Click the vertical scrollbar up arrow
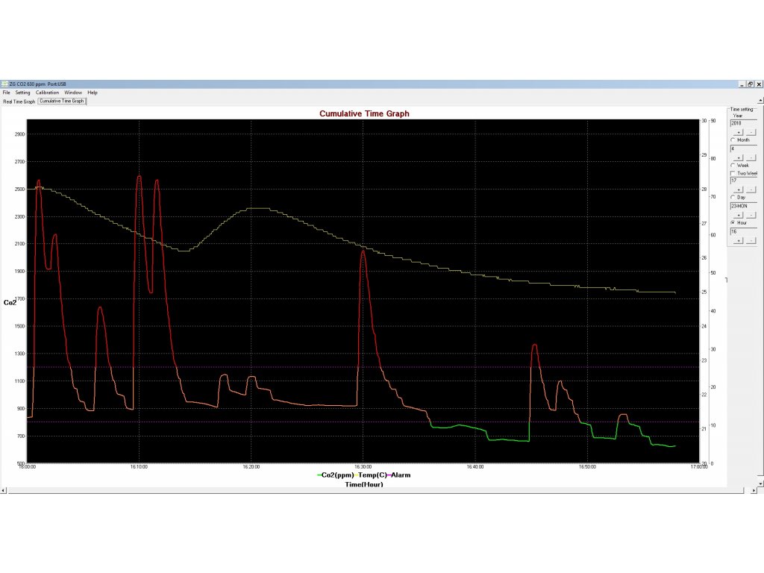764x573 pixels. tap(760, 101)
